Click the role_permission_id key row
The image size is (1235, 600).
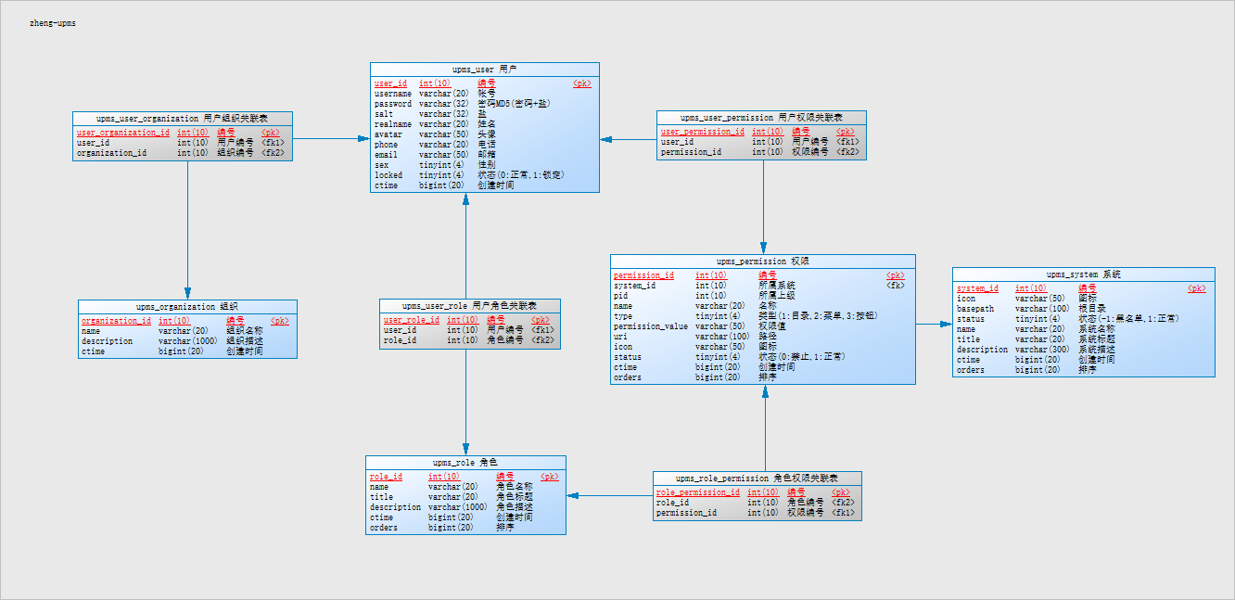click(x=756, y=492)
